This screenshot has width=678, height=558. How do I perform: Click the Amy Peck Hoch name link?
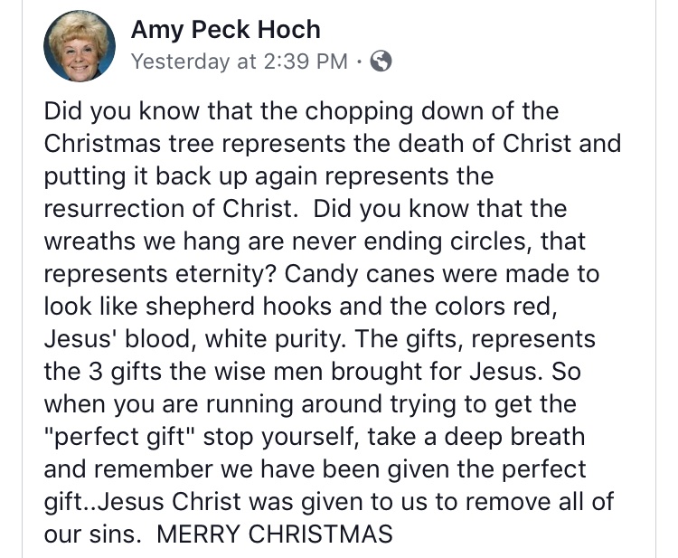pyautogui.click(x=226, y=30)
